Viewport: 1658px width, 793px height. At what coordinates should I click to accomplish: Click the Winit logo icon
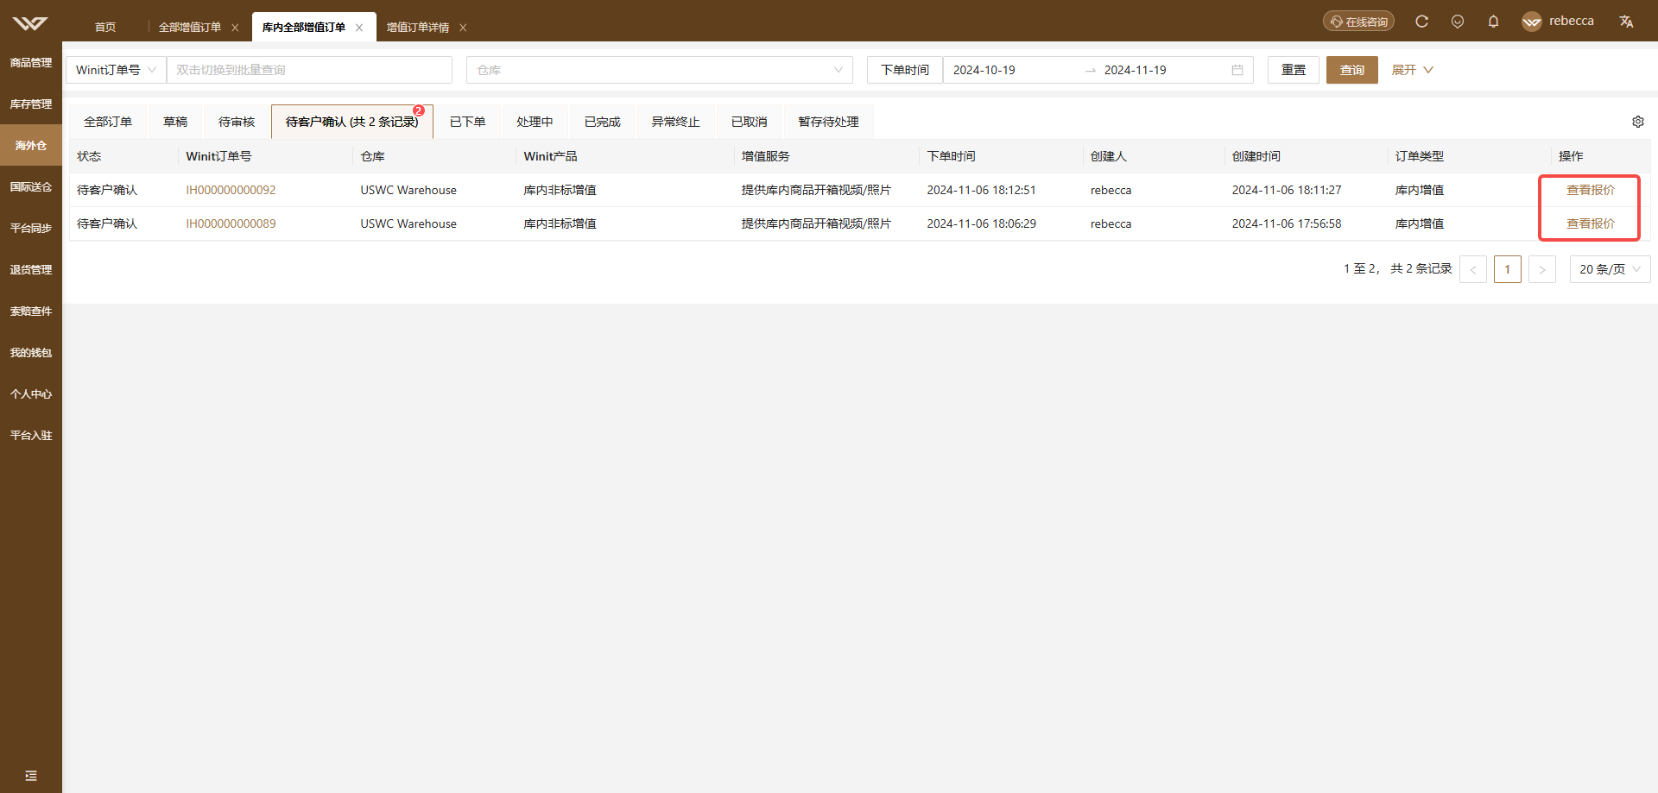pyautogui.click(x=30, y=22)
